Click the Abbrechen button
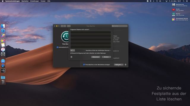Image resolution: width=190 pixels, height=106 pixels. (96, 57)
